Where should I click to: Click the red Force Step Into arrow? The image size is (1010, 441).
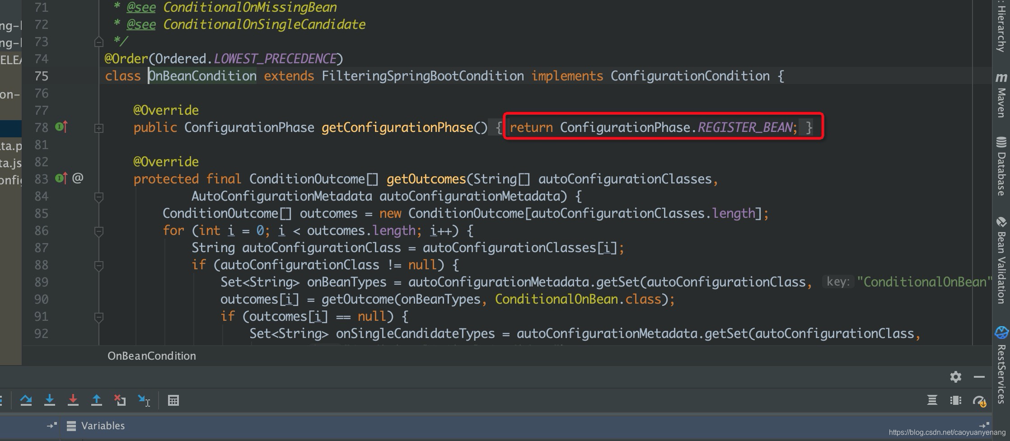pyautogui.click(x=73, y=400)
